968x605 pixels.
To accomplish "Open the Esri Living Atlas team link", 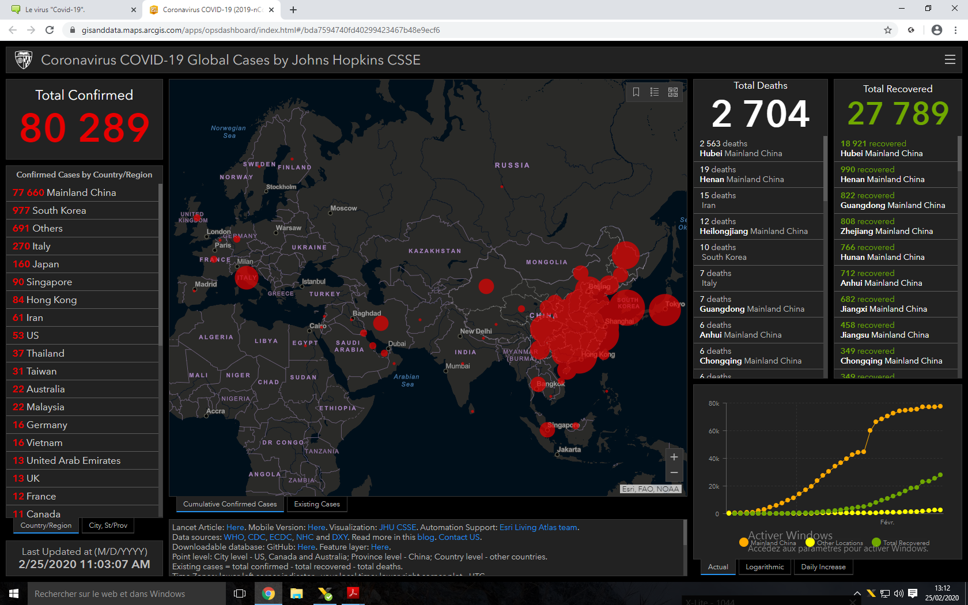I will (538, 527).
